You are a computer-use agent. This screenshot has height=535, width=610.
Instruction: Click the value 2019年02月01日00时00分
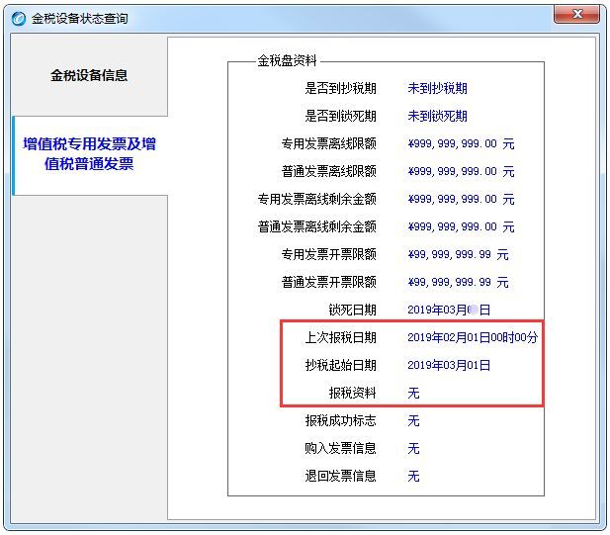pos(473,337)
